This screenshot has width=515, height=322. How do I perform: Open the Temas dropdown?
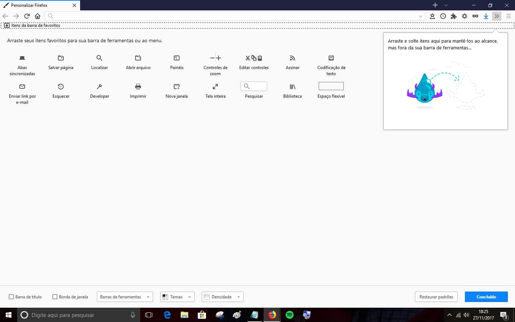coord(177,297)
